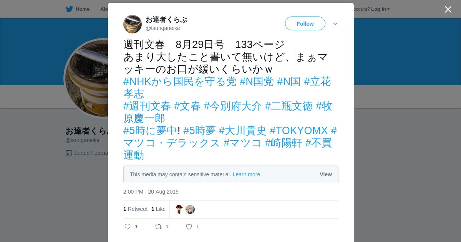Follow the @tsuriganeike account

pos(305,23)
